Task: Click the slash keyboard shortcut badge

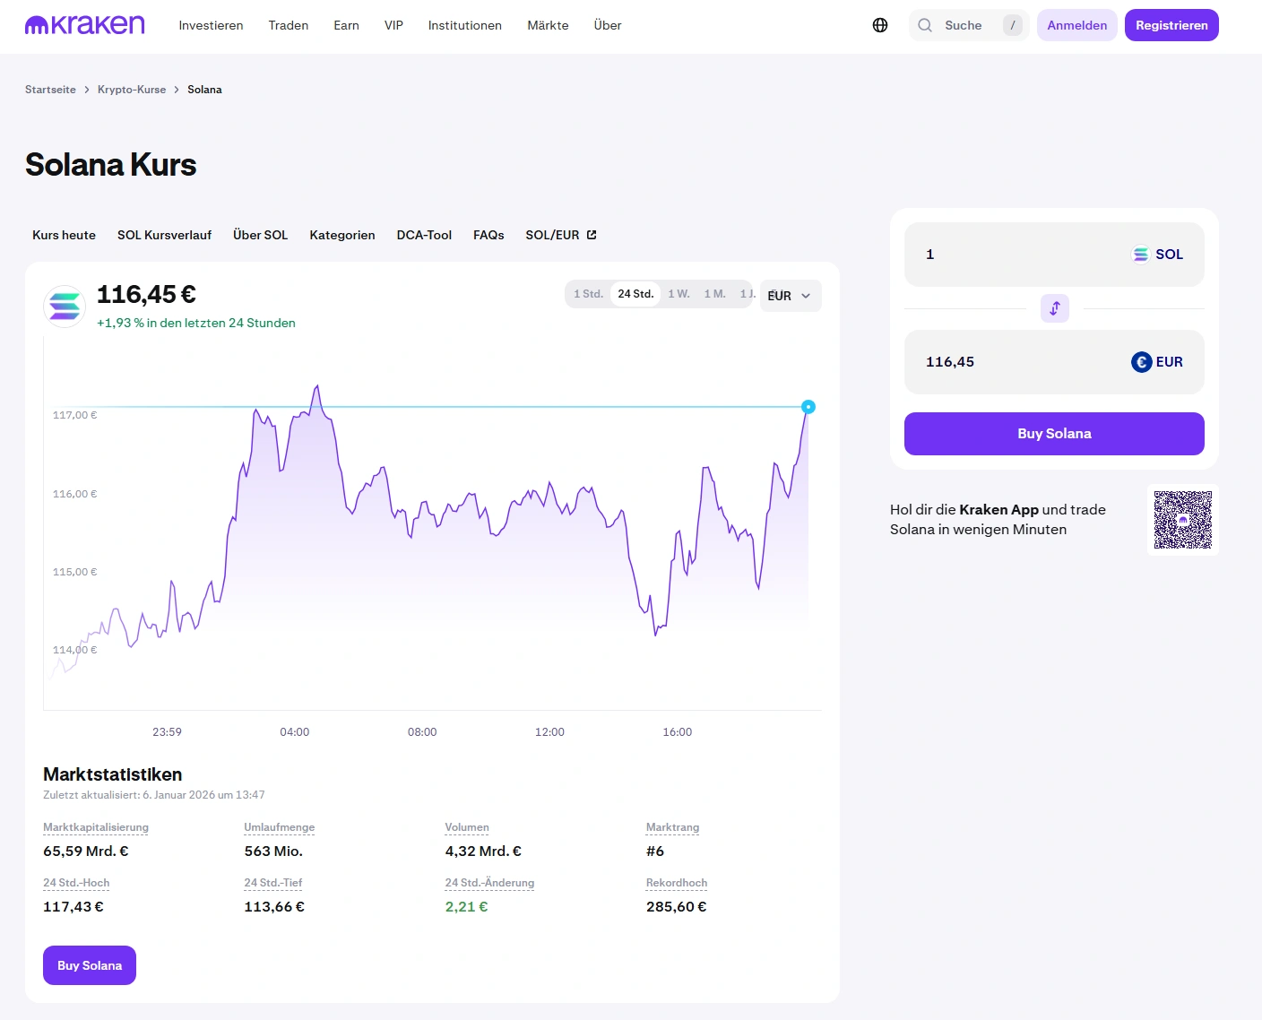Action: coord(1013,25)
